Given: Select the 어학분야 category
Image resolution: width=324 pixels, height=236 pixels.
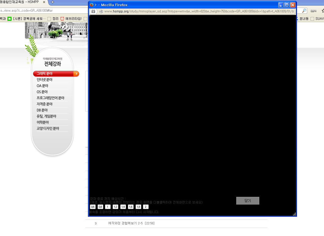Looking at the screenshot, I should point(43,122).
